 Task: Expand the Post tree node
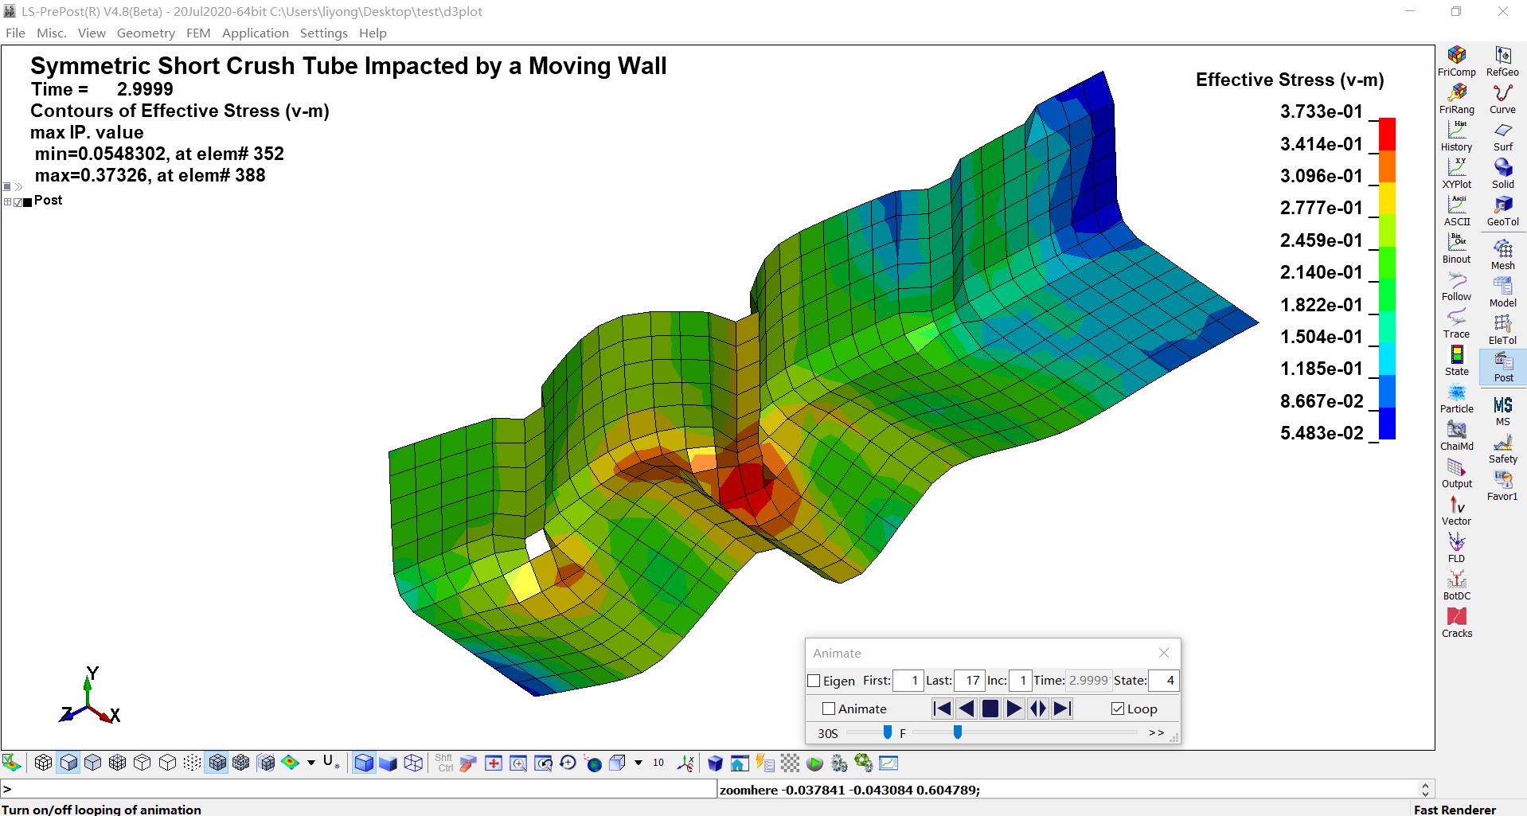(x=8, y=201)
